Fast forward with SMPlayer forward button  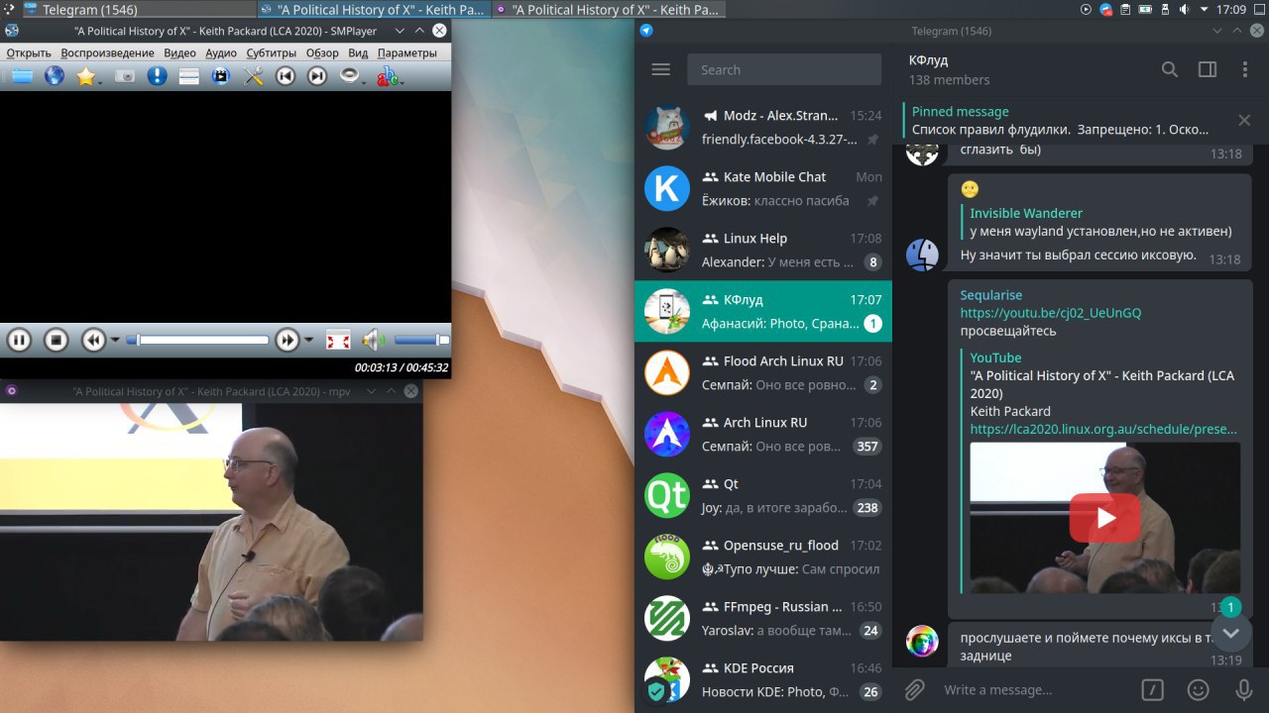coord(287,341)
